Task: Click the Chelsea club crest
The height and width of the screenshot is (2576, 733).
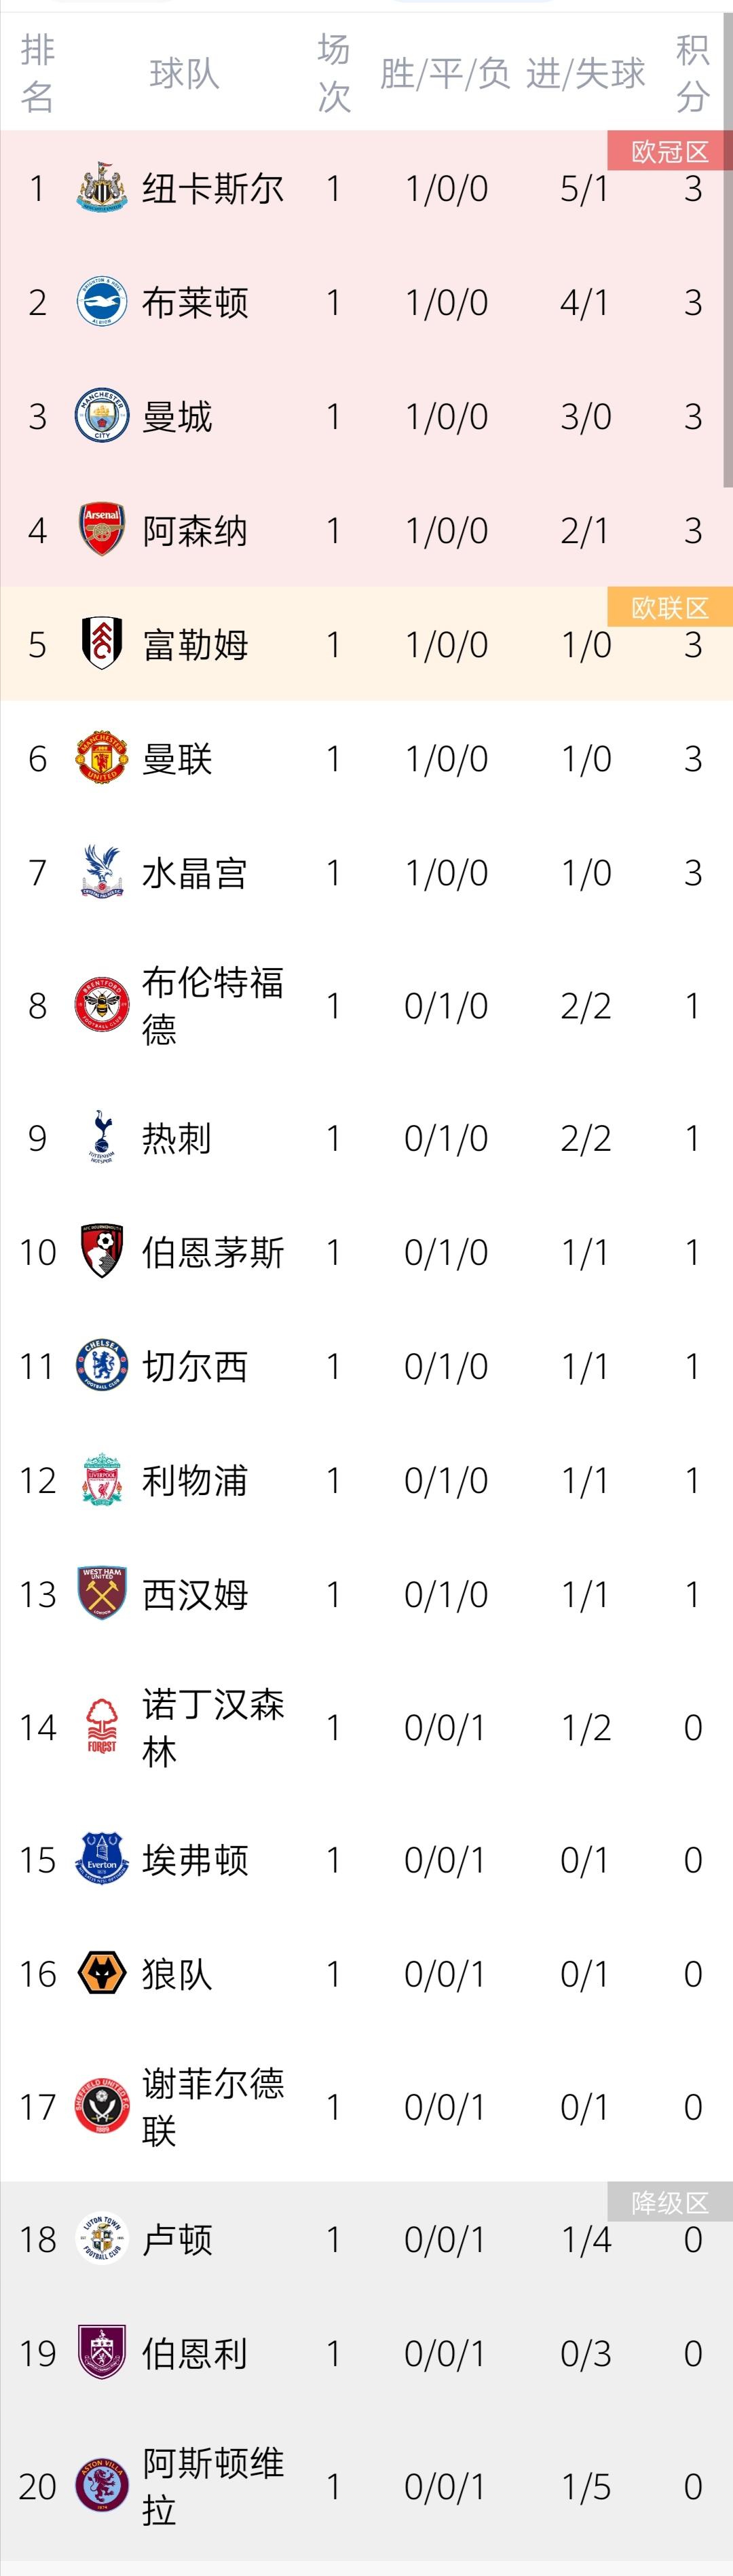Action: coord(102,1366)
